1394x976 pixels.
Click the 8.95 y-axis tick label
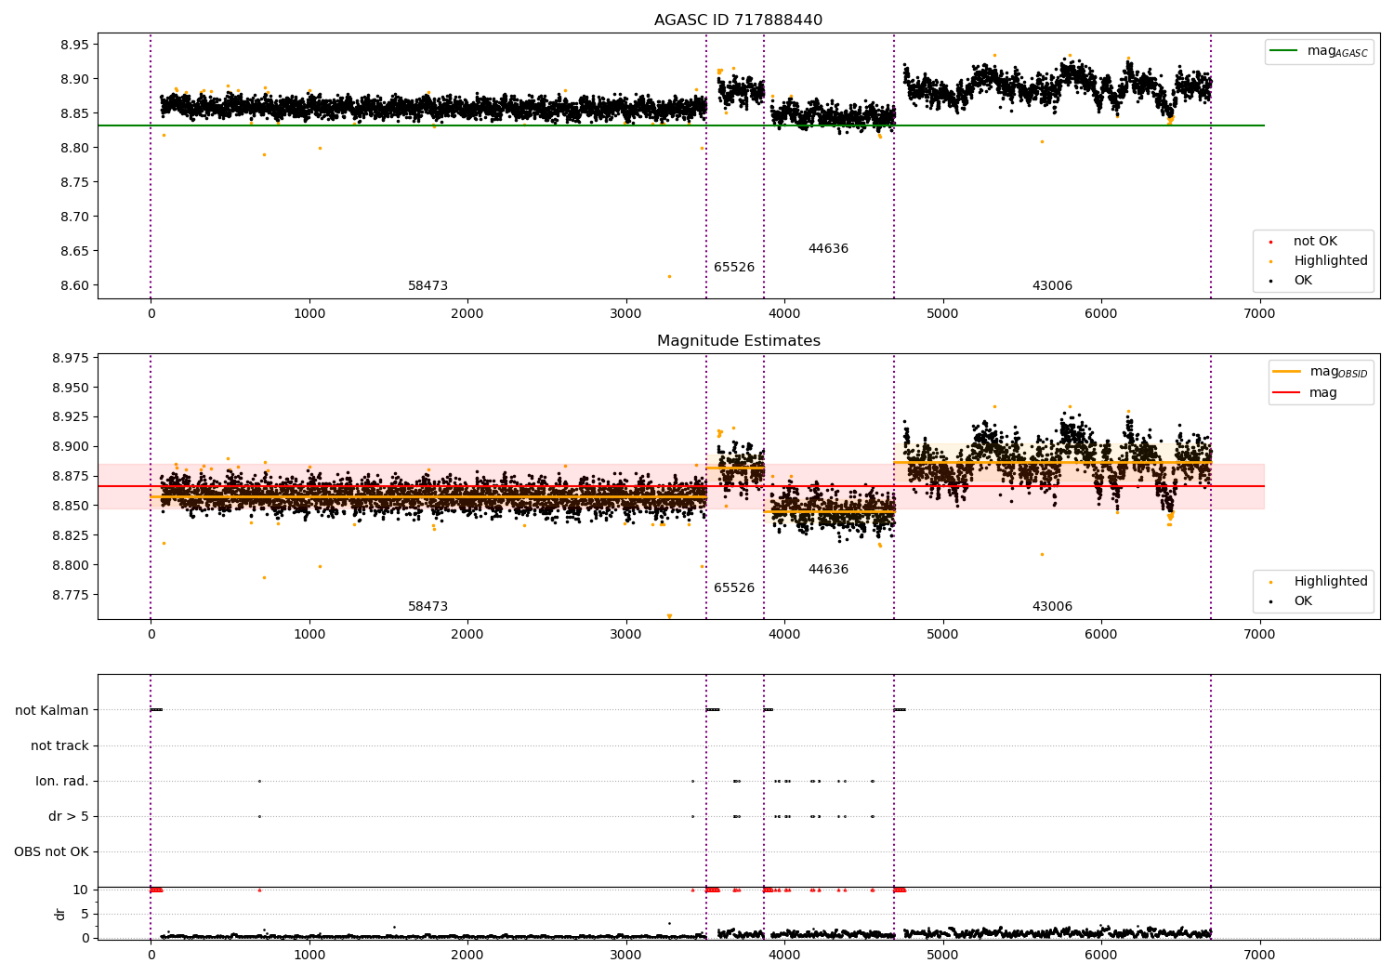click(74, 45)
